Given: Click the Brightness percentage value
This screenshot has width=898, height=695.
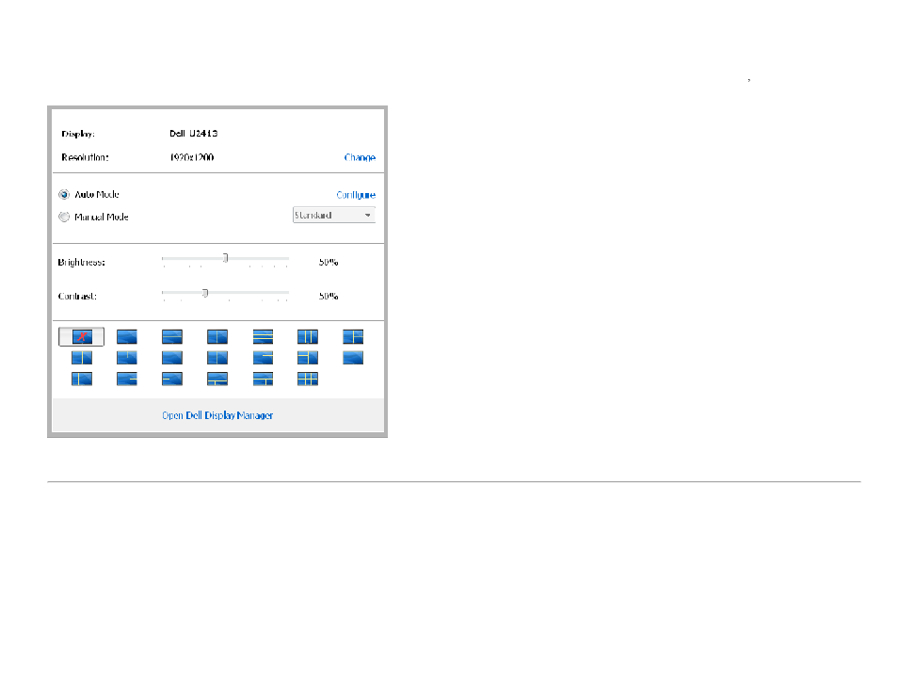Looking at the screenshot, I should [329, 262].
